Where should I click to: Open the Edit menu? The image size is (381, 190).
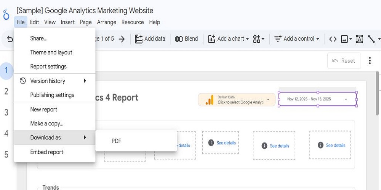tap(34, 22)
